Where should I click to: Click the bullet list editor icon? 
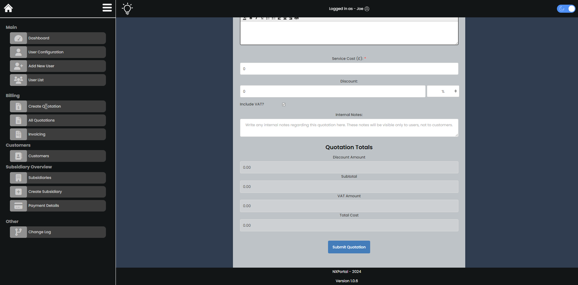(x=274, y=18)
